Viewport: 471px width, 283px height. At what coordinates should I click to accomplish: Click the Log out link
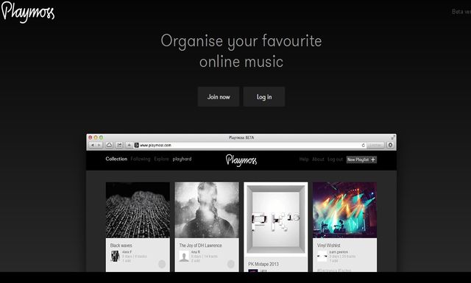(x=335, y=160)
